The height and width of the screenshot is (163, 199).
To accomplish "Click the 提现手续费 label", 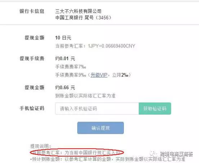I will point(32,59).
